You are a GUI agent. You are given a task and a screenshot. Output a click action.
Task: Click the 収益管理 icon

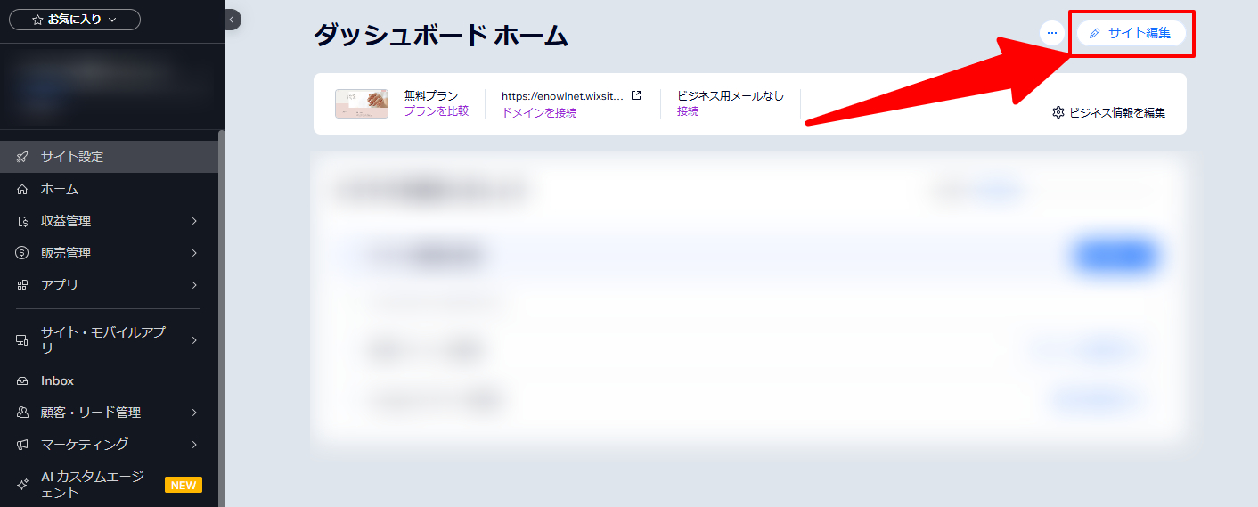click(22, 221)
